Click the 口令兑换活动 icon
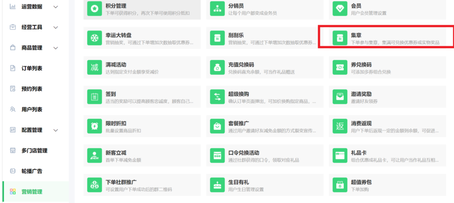 pyautogui.click(x=217, y=156)
